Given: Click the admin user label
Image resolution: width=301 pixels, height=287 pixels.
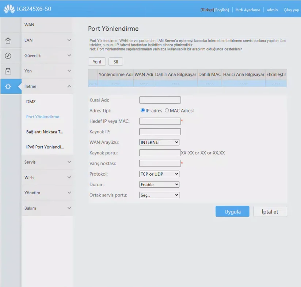Looking at the screenshot, I should [x=272, y=10].
